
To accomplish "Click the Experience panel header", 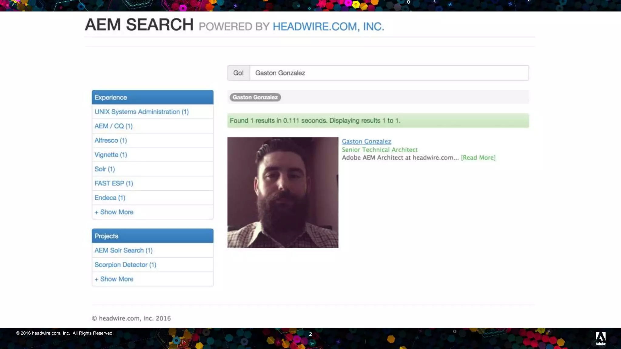I will click(152, 98).
